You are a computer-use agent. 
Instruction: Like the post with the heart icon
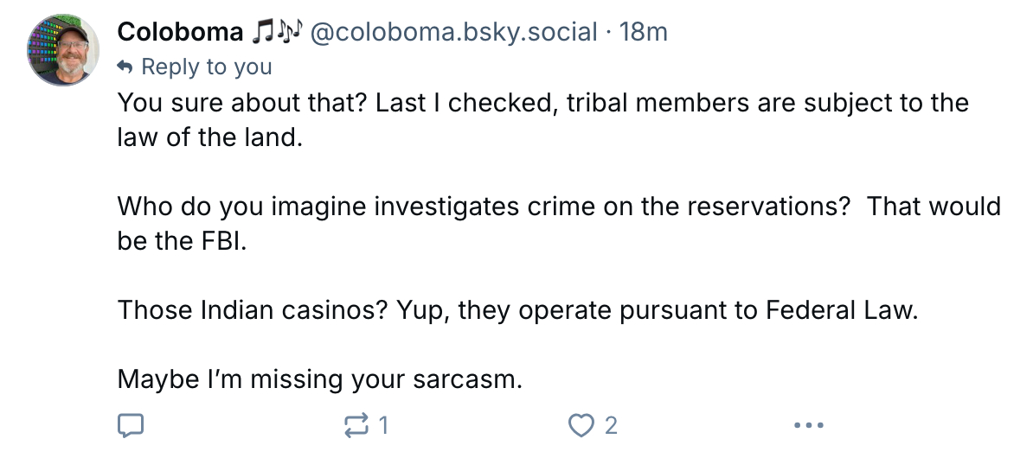(x=582, y=425)
